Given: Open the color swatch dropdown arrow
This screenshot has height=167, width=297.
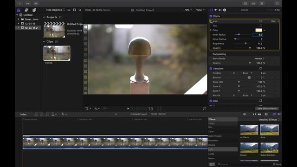Looking at the screenshot, I should [x=264, y=30].
